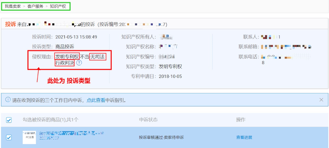
Task: Select the patent application date 2018-10-05
Action: (170, 76)
